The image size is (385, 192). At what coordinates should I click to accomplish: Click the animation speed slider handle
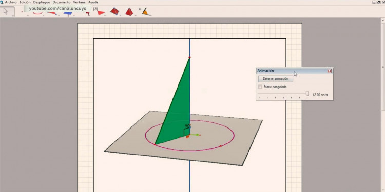307,94
